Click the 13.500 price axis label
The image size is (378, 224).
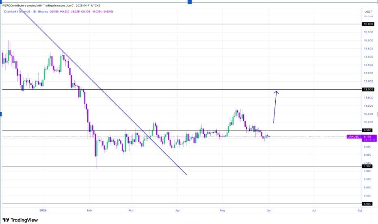point(368,65)
